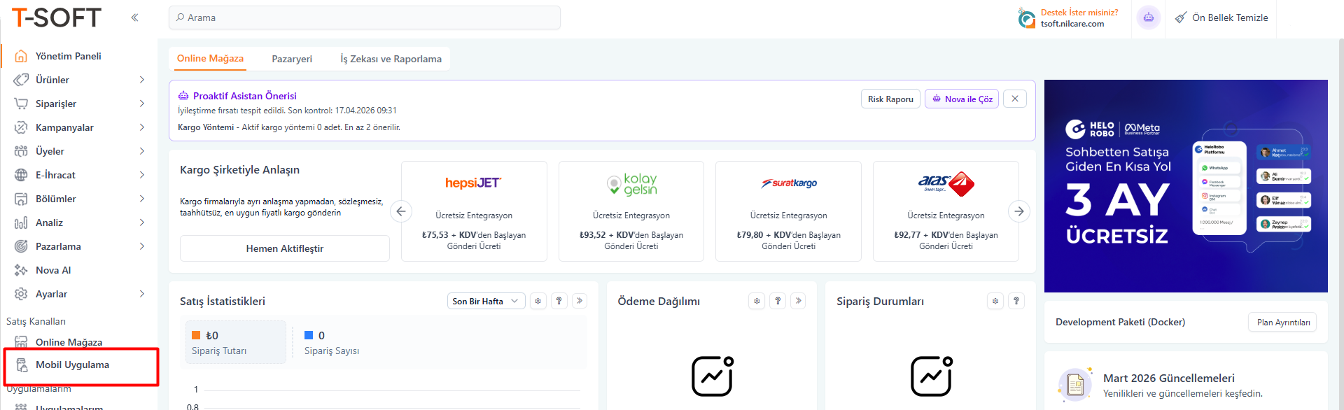Click the Kampanyalar discount icon
1344x410 pixels.
point(21,127)
